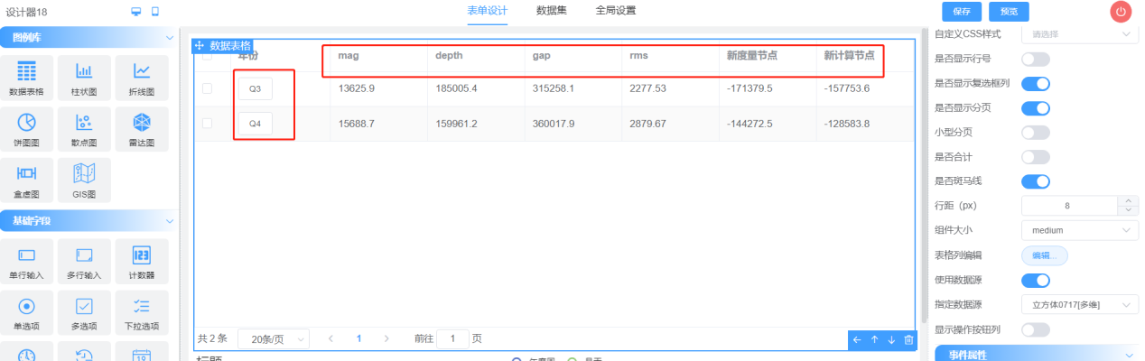
Task: Move component up with up arrow
Action: point(874,340)
